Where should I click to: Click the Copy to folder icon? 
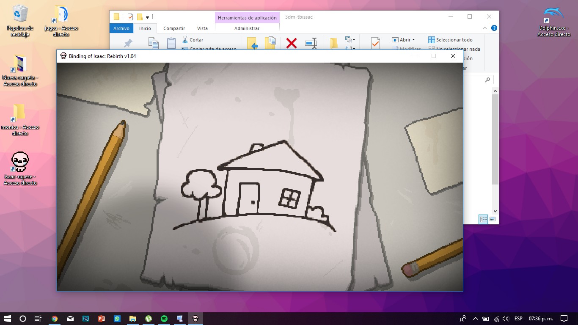click(x=270, y=43)
